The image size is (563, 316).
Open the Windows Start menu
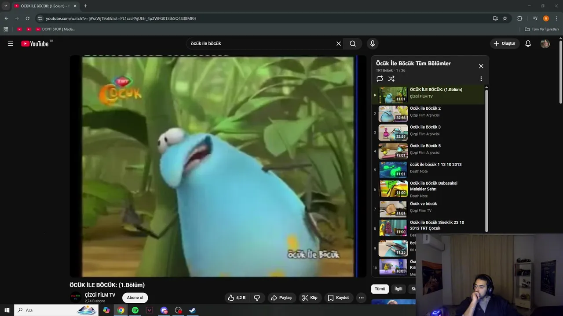pyautogui.click(x=7, y=310)
